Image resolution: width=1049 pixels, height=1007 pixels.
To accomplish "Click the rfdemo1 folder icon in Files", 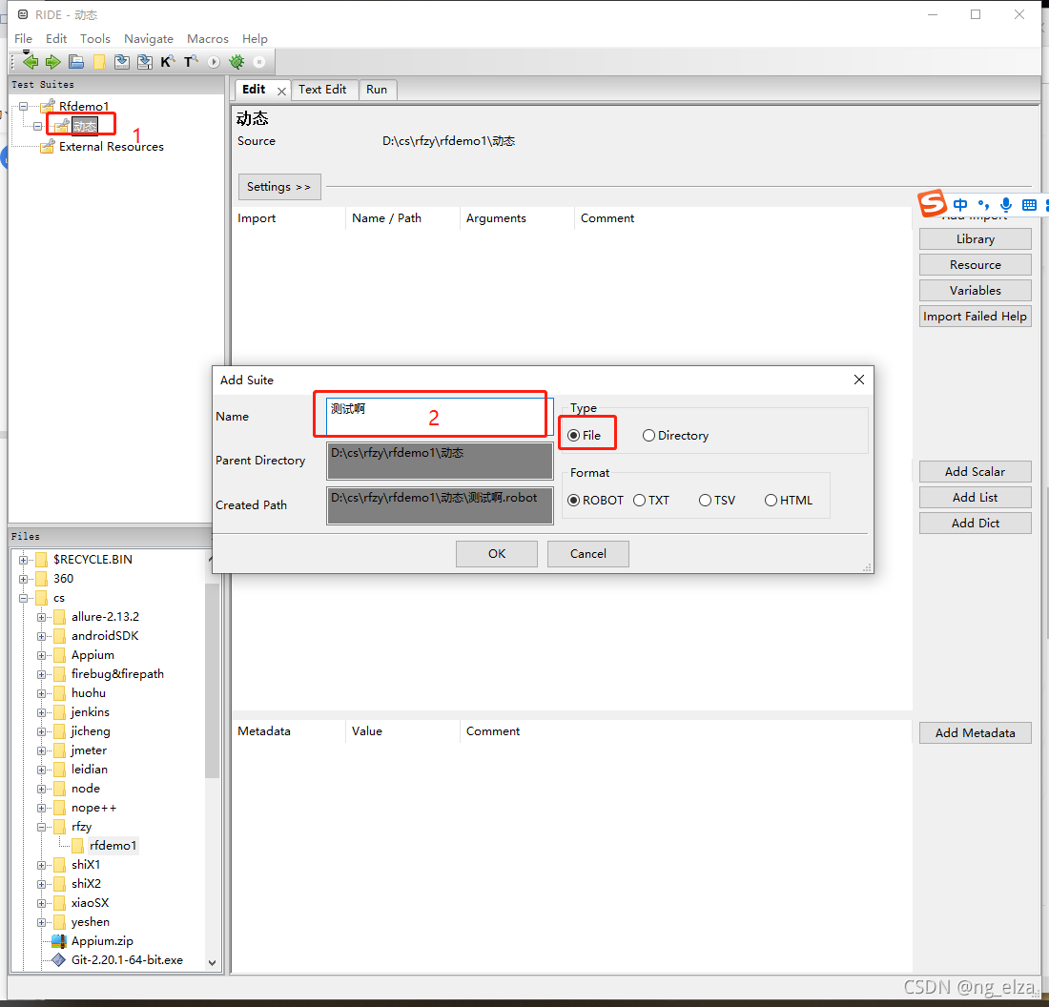I will 77,846.
